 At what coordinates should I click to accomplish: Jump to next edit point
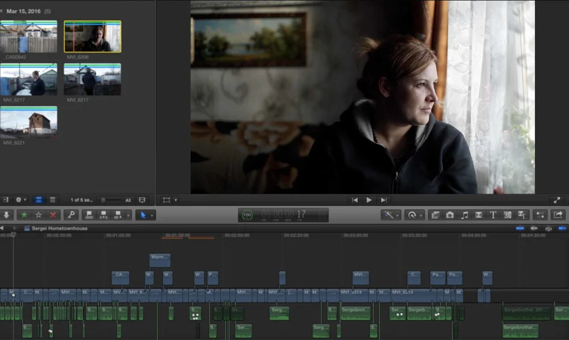384,200
